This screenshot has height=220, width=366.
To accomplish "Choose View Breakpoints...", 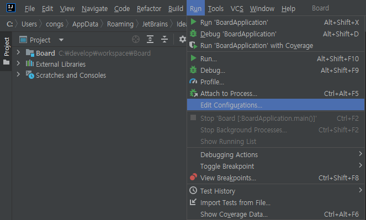I will pos(275,178).
